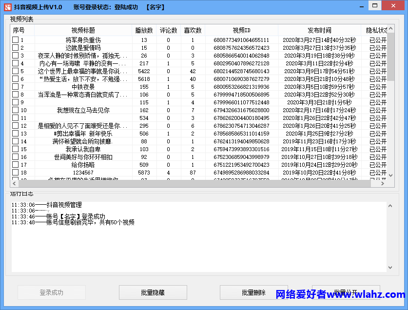Click video list scroll down arrow
Image resolution: width=408 pixels, height=310 pixels.
pyautogui.click(x=390, y=175)
